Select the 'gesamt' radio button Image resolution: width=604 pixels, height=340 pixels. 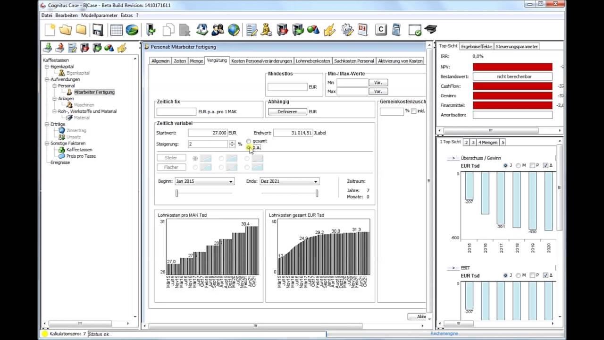249,141
